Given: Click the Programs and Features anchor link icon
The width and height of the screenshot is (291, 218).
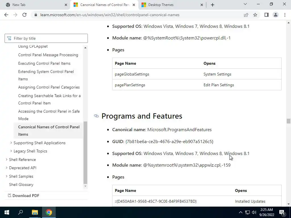Looking at the screenshot, I should click(x=96, y=116).
